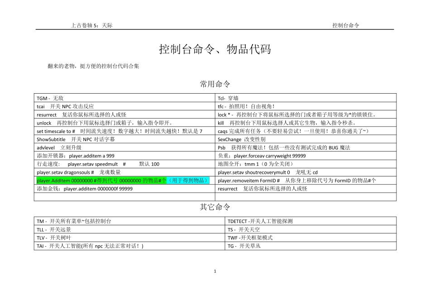Select the cell Tcl- 穿墙
Image resolution: width=430 pixels, height=304 pixels.
(306, 98)
